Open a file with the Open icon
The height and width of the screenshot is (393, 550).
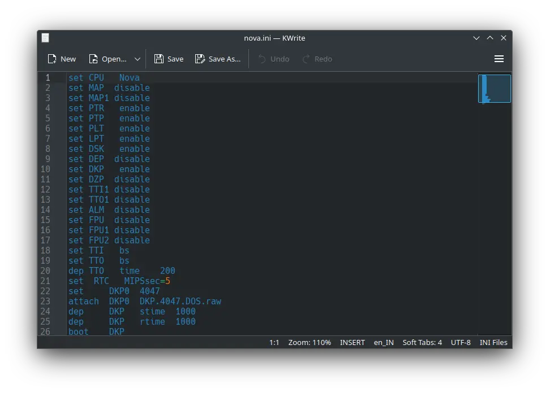tap(94, 59)
